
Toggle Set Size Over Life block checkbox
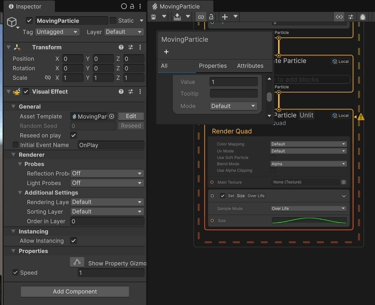(x=222, y=195)
